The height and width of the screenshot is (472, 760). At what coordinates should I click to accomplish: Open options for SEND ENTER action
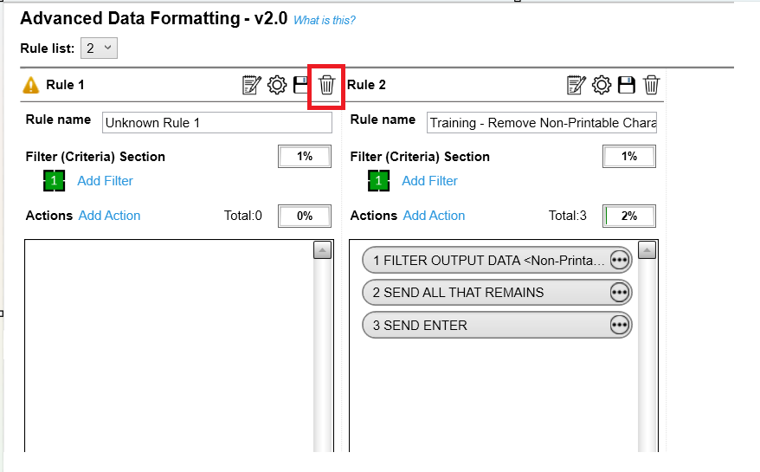point(620,325)
